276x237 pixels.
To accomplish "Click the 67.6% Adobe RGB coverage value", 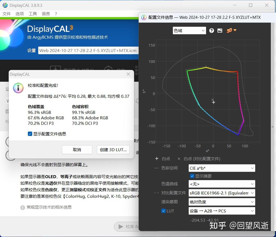I will [46, 118].
